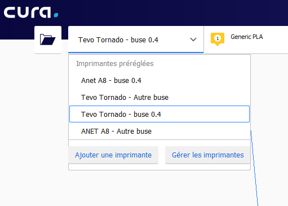Screen dimensions: 288x206
Task: Open Gérer les imprimantes
Action: tap(207, 155)
